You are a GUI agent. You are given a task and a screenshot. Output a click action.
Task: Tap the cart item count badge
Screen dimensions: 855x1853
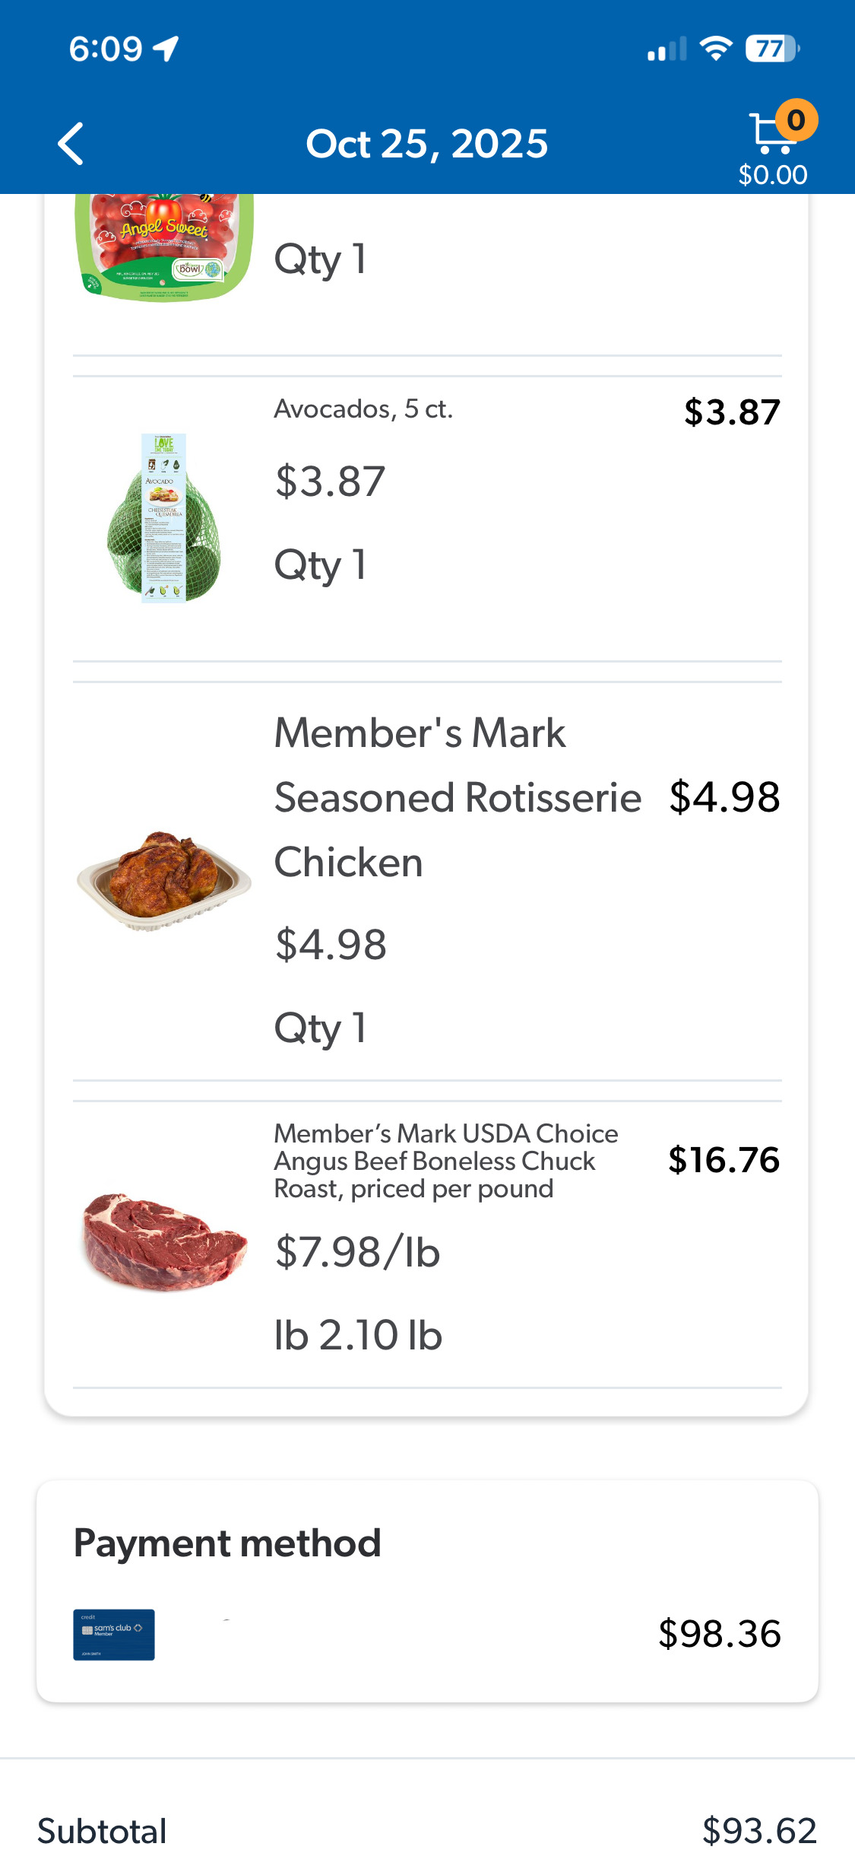point(796,120)
